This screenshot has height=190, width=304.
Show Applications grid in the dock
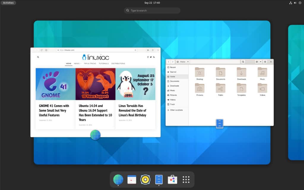coord(186,180)
